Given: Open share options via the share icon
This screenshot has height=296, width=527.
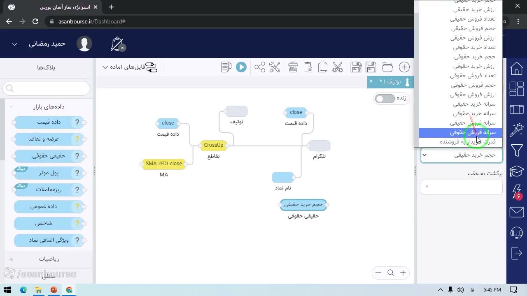Looking at the screenshot, I should point(260,67).
